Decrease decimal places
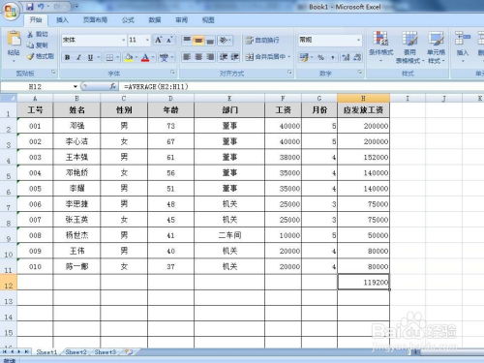 click(x=357, y=57)
